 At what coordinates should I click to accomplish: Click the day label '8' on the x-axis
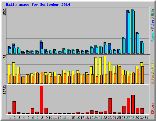(42, 118)
